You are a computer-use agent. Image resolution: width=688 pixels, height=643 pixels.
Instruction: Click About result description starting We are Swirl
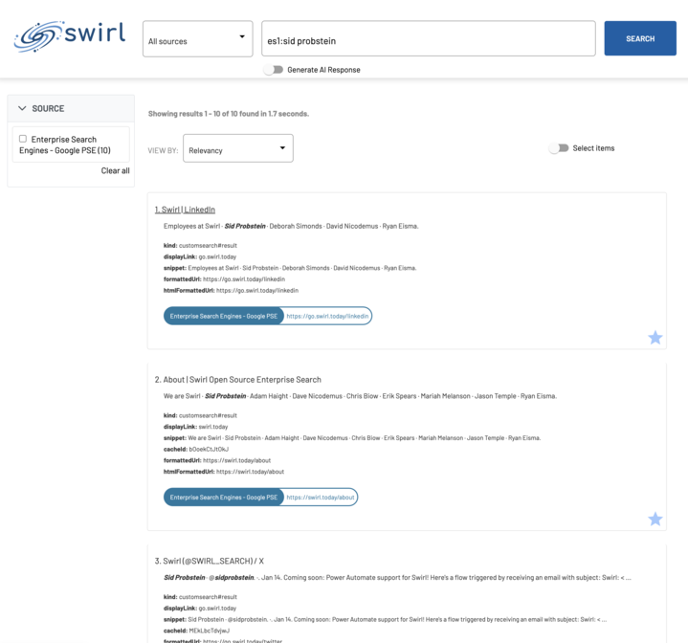pyautogui.click(x=360, y=396)
